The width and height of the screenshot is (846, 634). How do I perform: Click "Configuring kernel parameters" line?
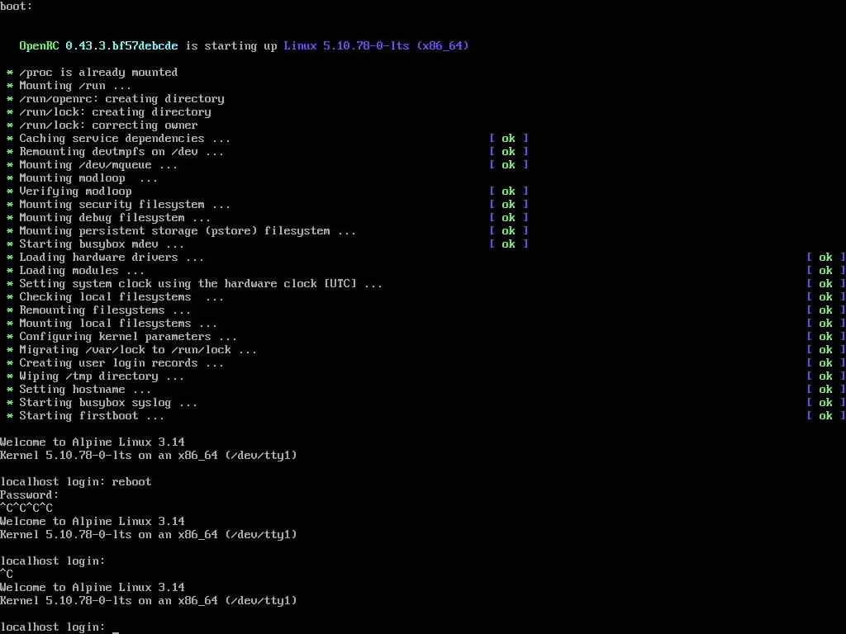pos(128,337)
